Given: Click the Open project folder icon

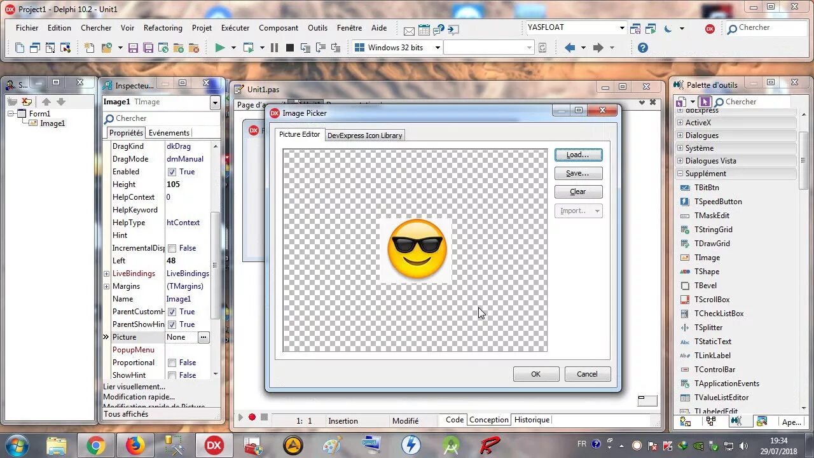Looking at the screenshot, I should [106, 48].
